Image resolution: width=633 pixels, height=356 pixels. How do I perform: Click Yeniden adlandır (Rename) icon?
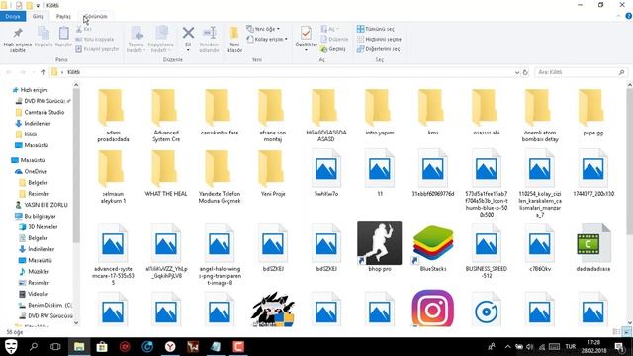[x=209, y=40]
